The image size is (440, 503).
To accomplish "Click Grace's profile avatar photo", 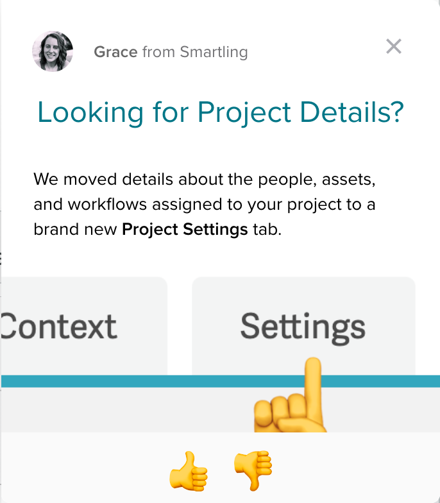I will pos(53,51).
